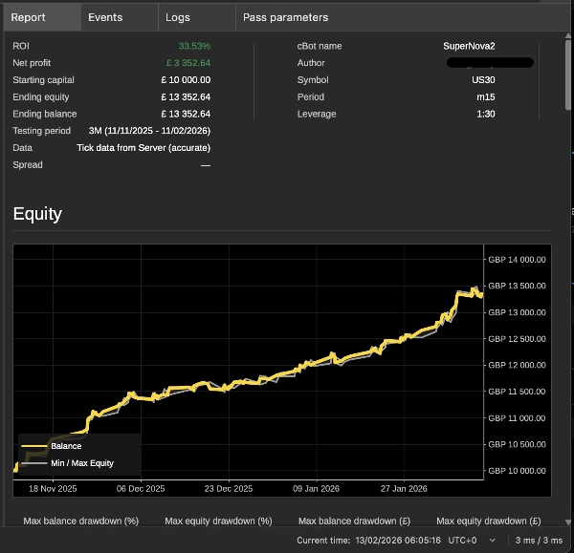Screen dimensions: 574x553
Task: Click the scrollbar down arrow
Action: (569, 521)
